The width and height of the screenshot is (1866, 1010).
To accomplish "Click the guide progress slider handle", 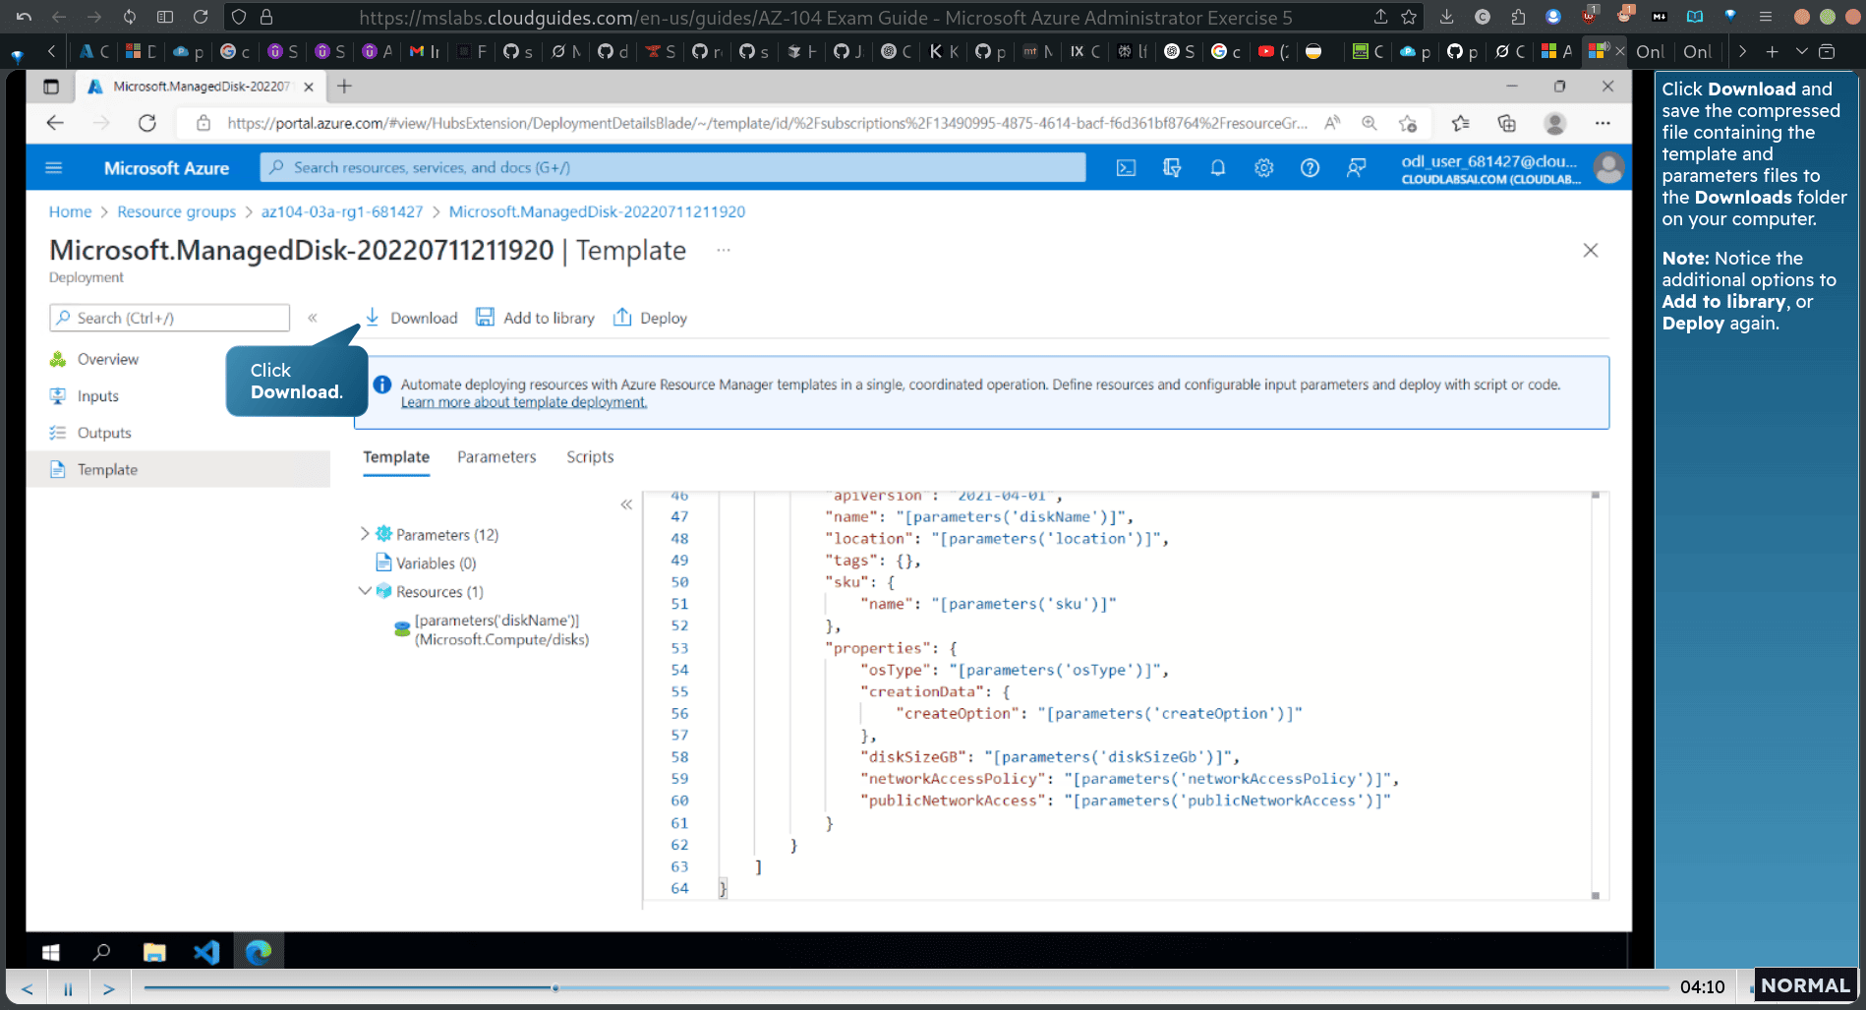I will coord(555,987).
